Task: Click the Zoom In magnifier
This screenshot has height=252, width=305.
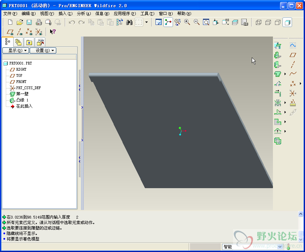Action: coord(187,23)
